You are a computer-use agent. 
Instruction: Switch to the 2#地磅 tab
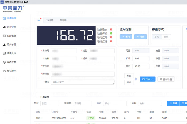pyautogui.click(x=50, y=20)
